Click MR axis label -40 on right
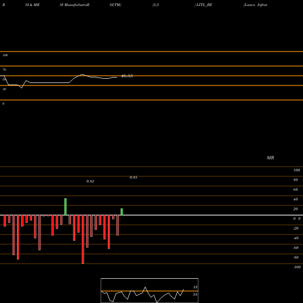 (296, 238)
